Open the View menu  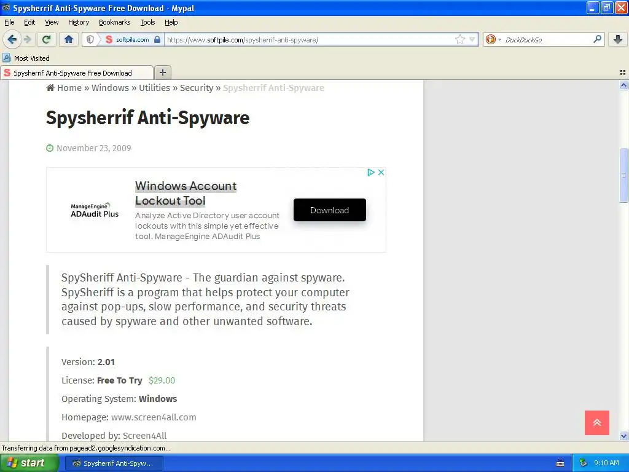click(x=52, y=22)
